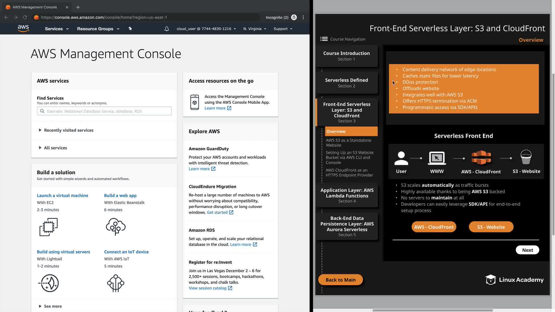Click the browser reload icon
The width and height of the screenshot is (555, 312).
pos(25,17)
